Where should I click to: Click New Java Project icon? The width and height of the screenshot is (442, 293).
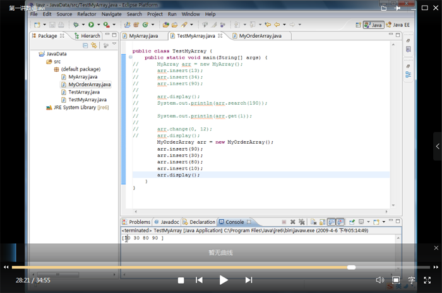point(127,25)
